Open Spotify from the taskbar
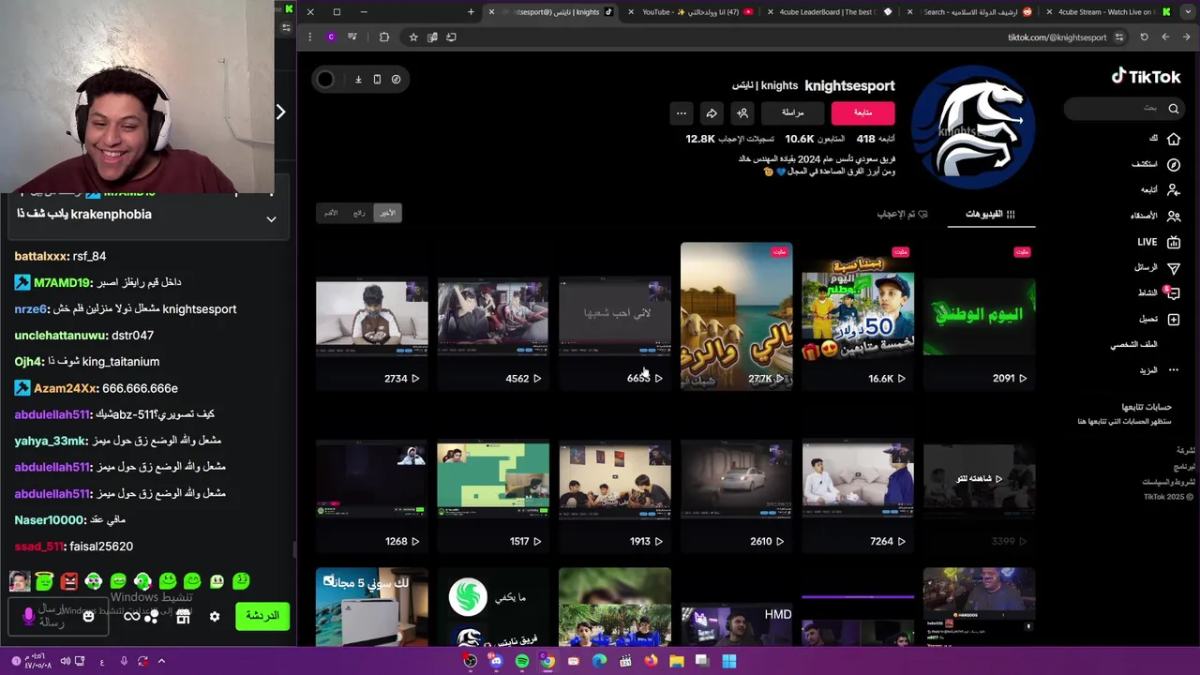Viewport: 1200px width, 675px height. [522, 661]
